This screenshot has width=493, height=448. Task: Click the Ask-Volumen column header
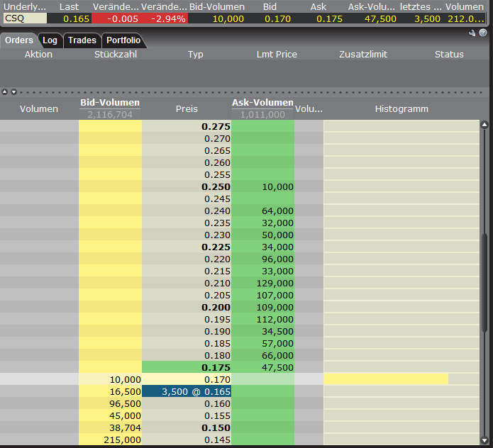[262, 103]
